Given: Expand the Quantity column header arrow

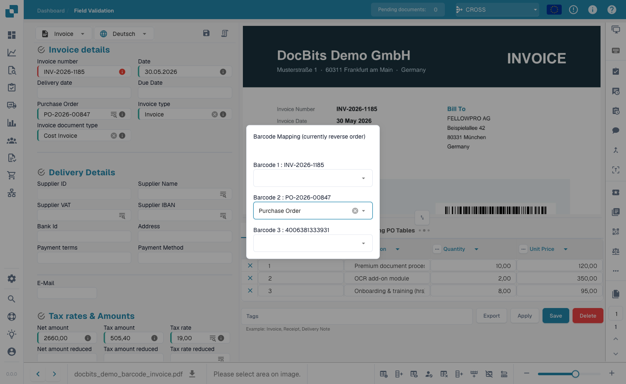Looking at the screenshot, I should [476, 249].
